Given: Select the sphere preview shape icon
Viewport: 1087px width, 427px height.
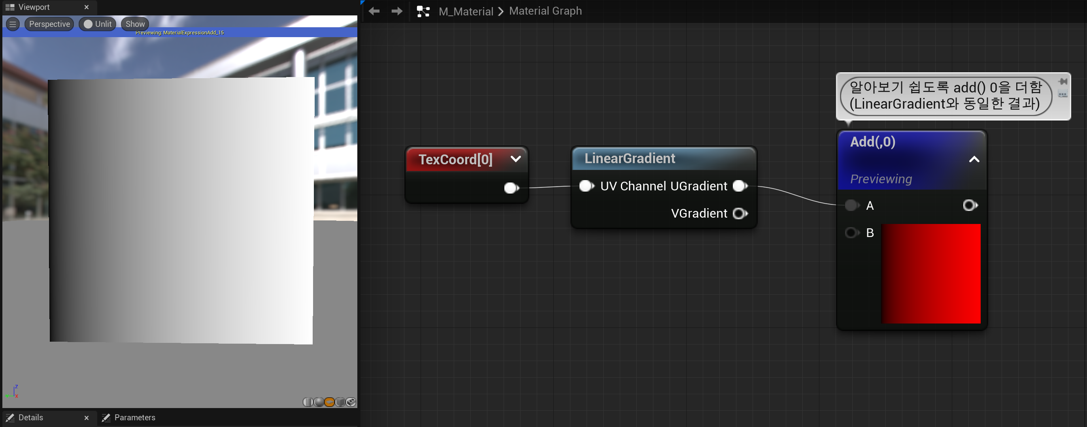Looking at the screenshot, I should [319, 402].
